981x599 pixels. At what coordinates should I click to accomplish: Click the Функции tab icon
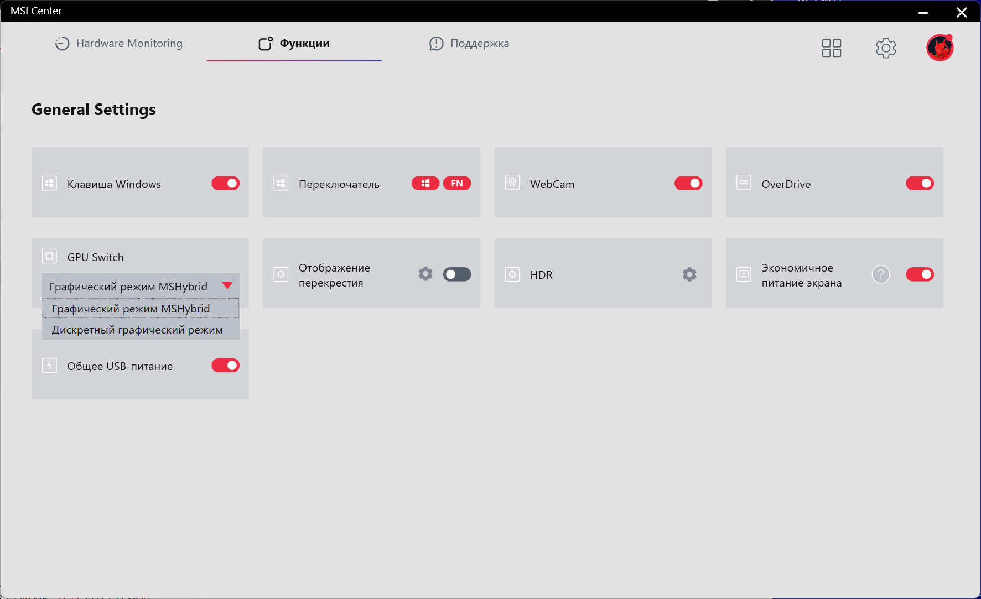click(x=266, y=44)
